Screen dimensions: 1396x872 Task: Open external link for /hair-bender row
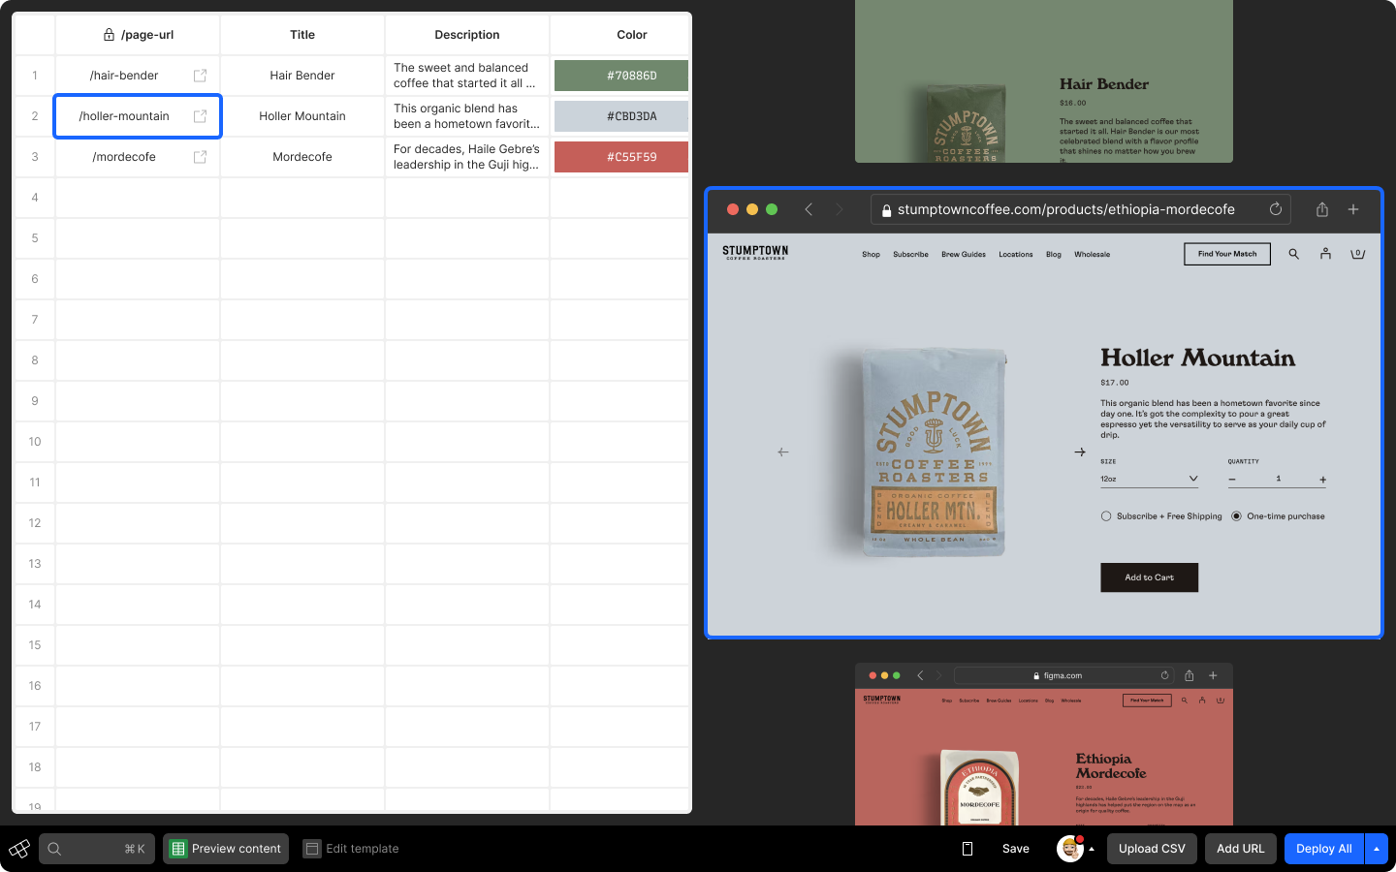tap(200, 76)
